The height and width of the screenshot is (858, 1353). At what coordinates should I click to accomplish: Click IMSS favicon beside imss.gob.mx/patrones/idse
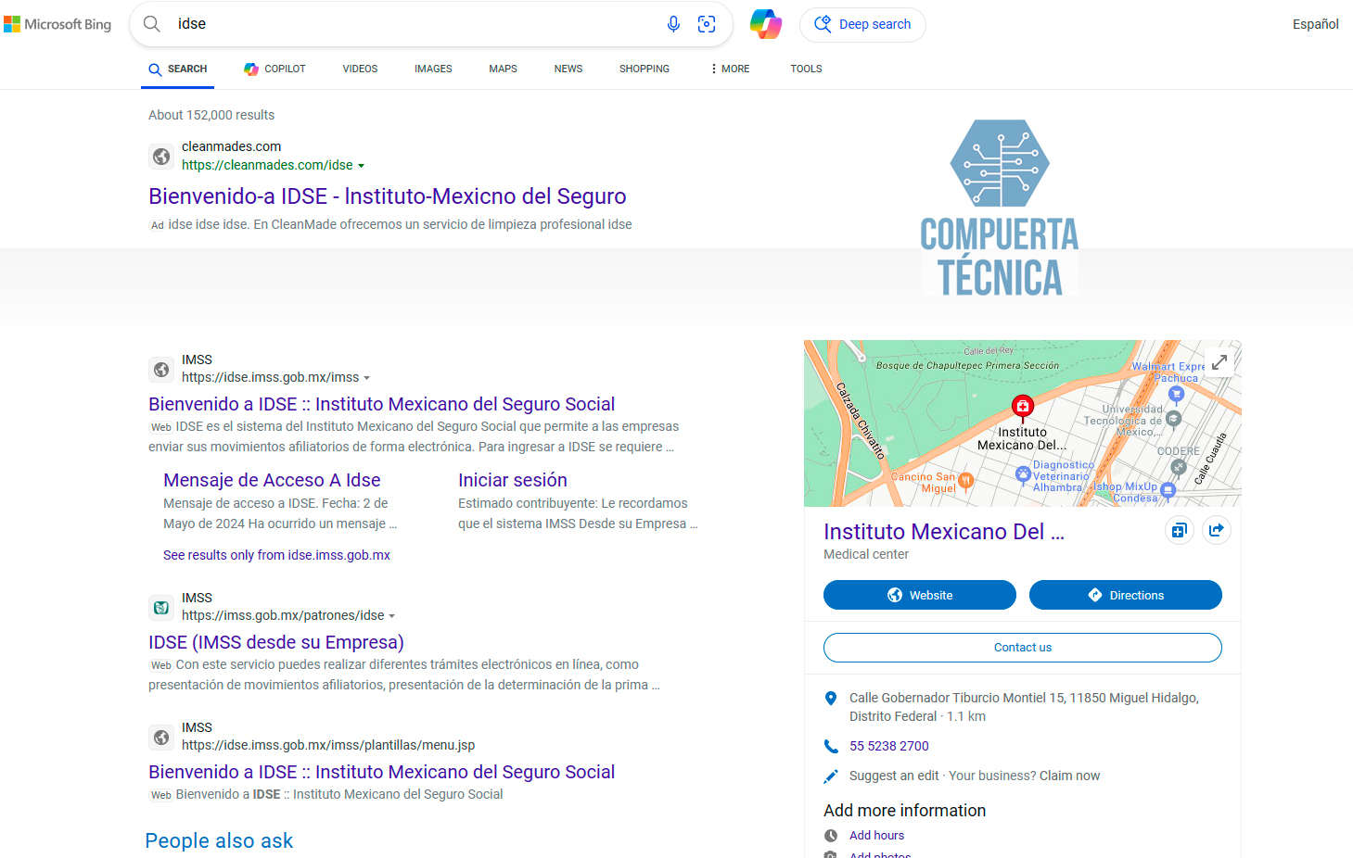click(161, 608)
